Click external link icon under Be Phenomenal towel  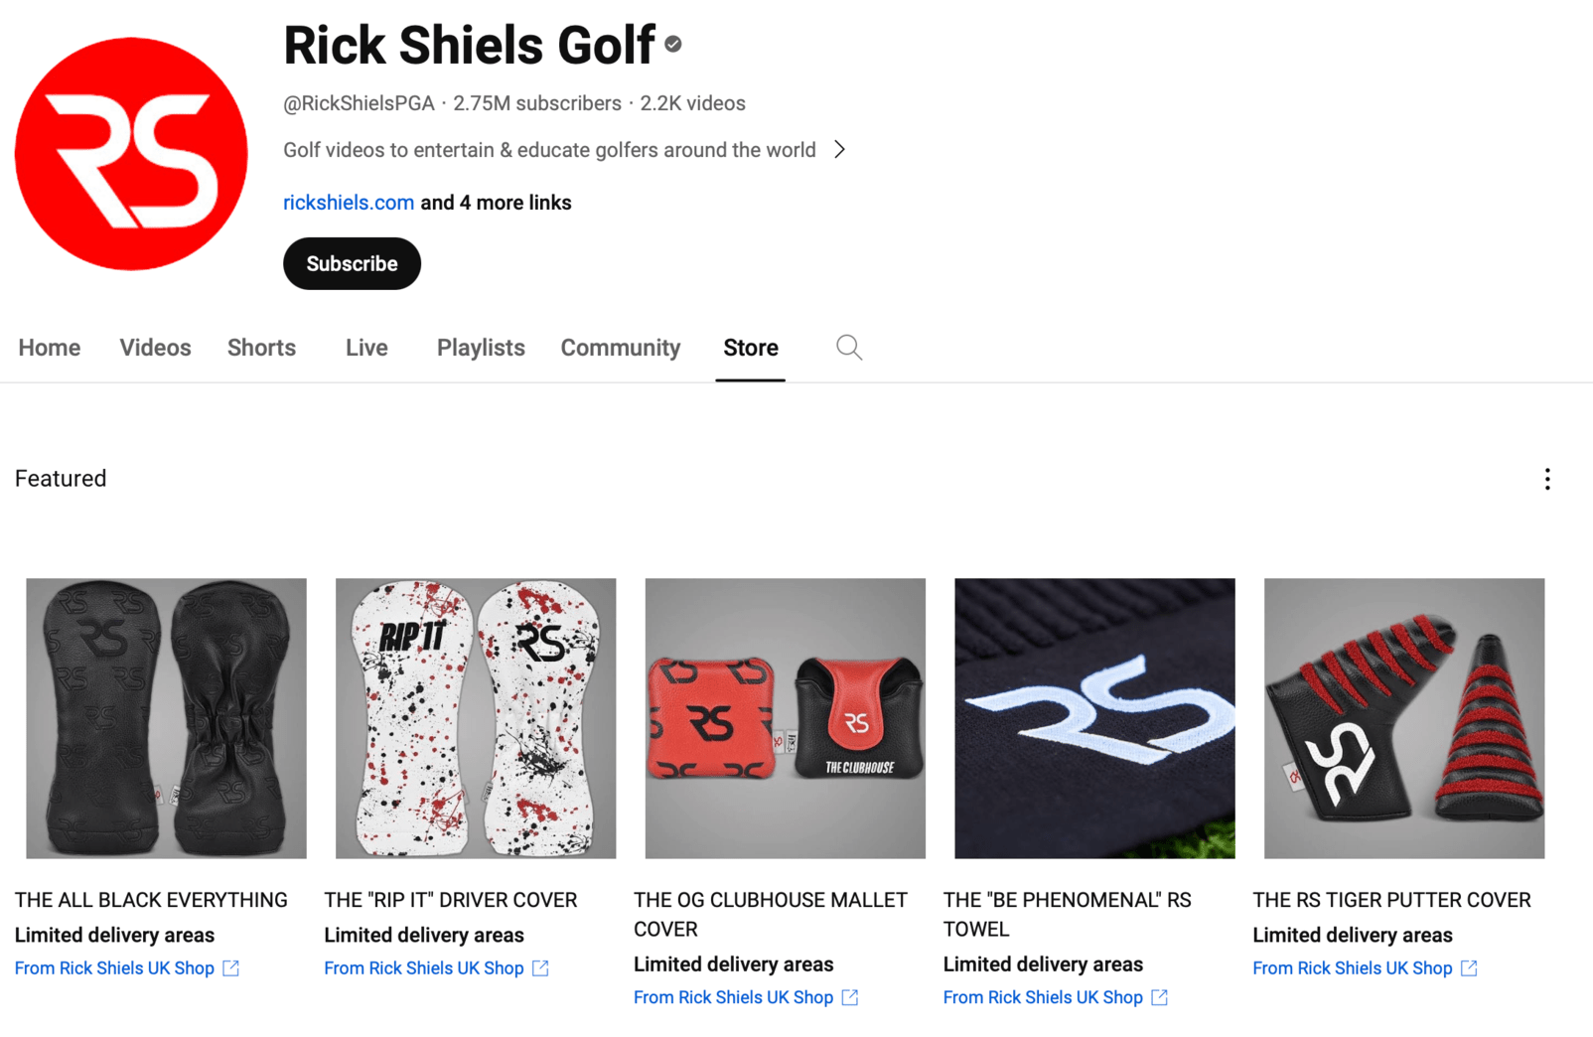click(x=1159, y=997)
